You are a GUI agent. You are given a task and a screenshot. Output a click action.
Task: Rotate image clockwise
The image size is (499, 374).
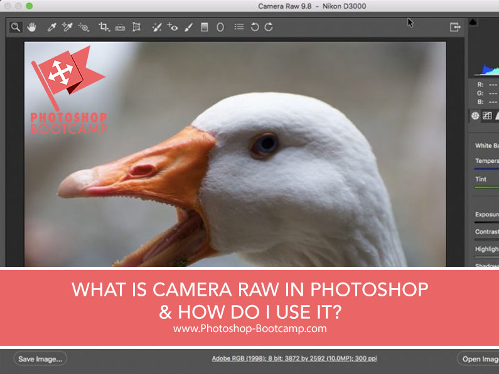269,27
